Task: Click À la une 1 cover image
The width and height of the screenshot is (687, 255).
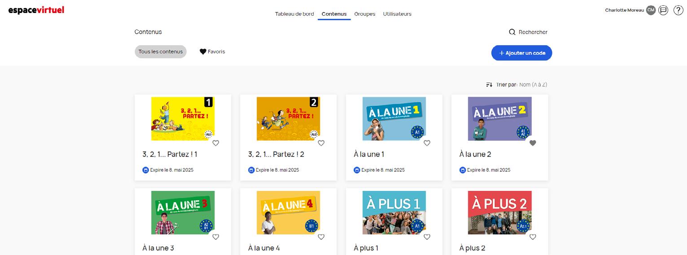Action: point(394,119)
